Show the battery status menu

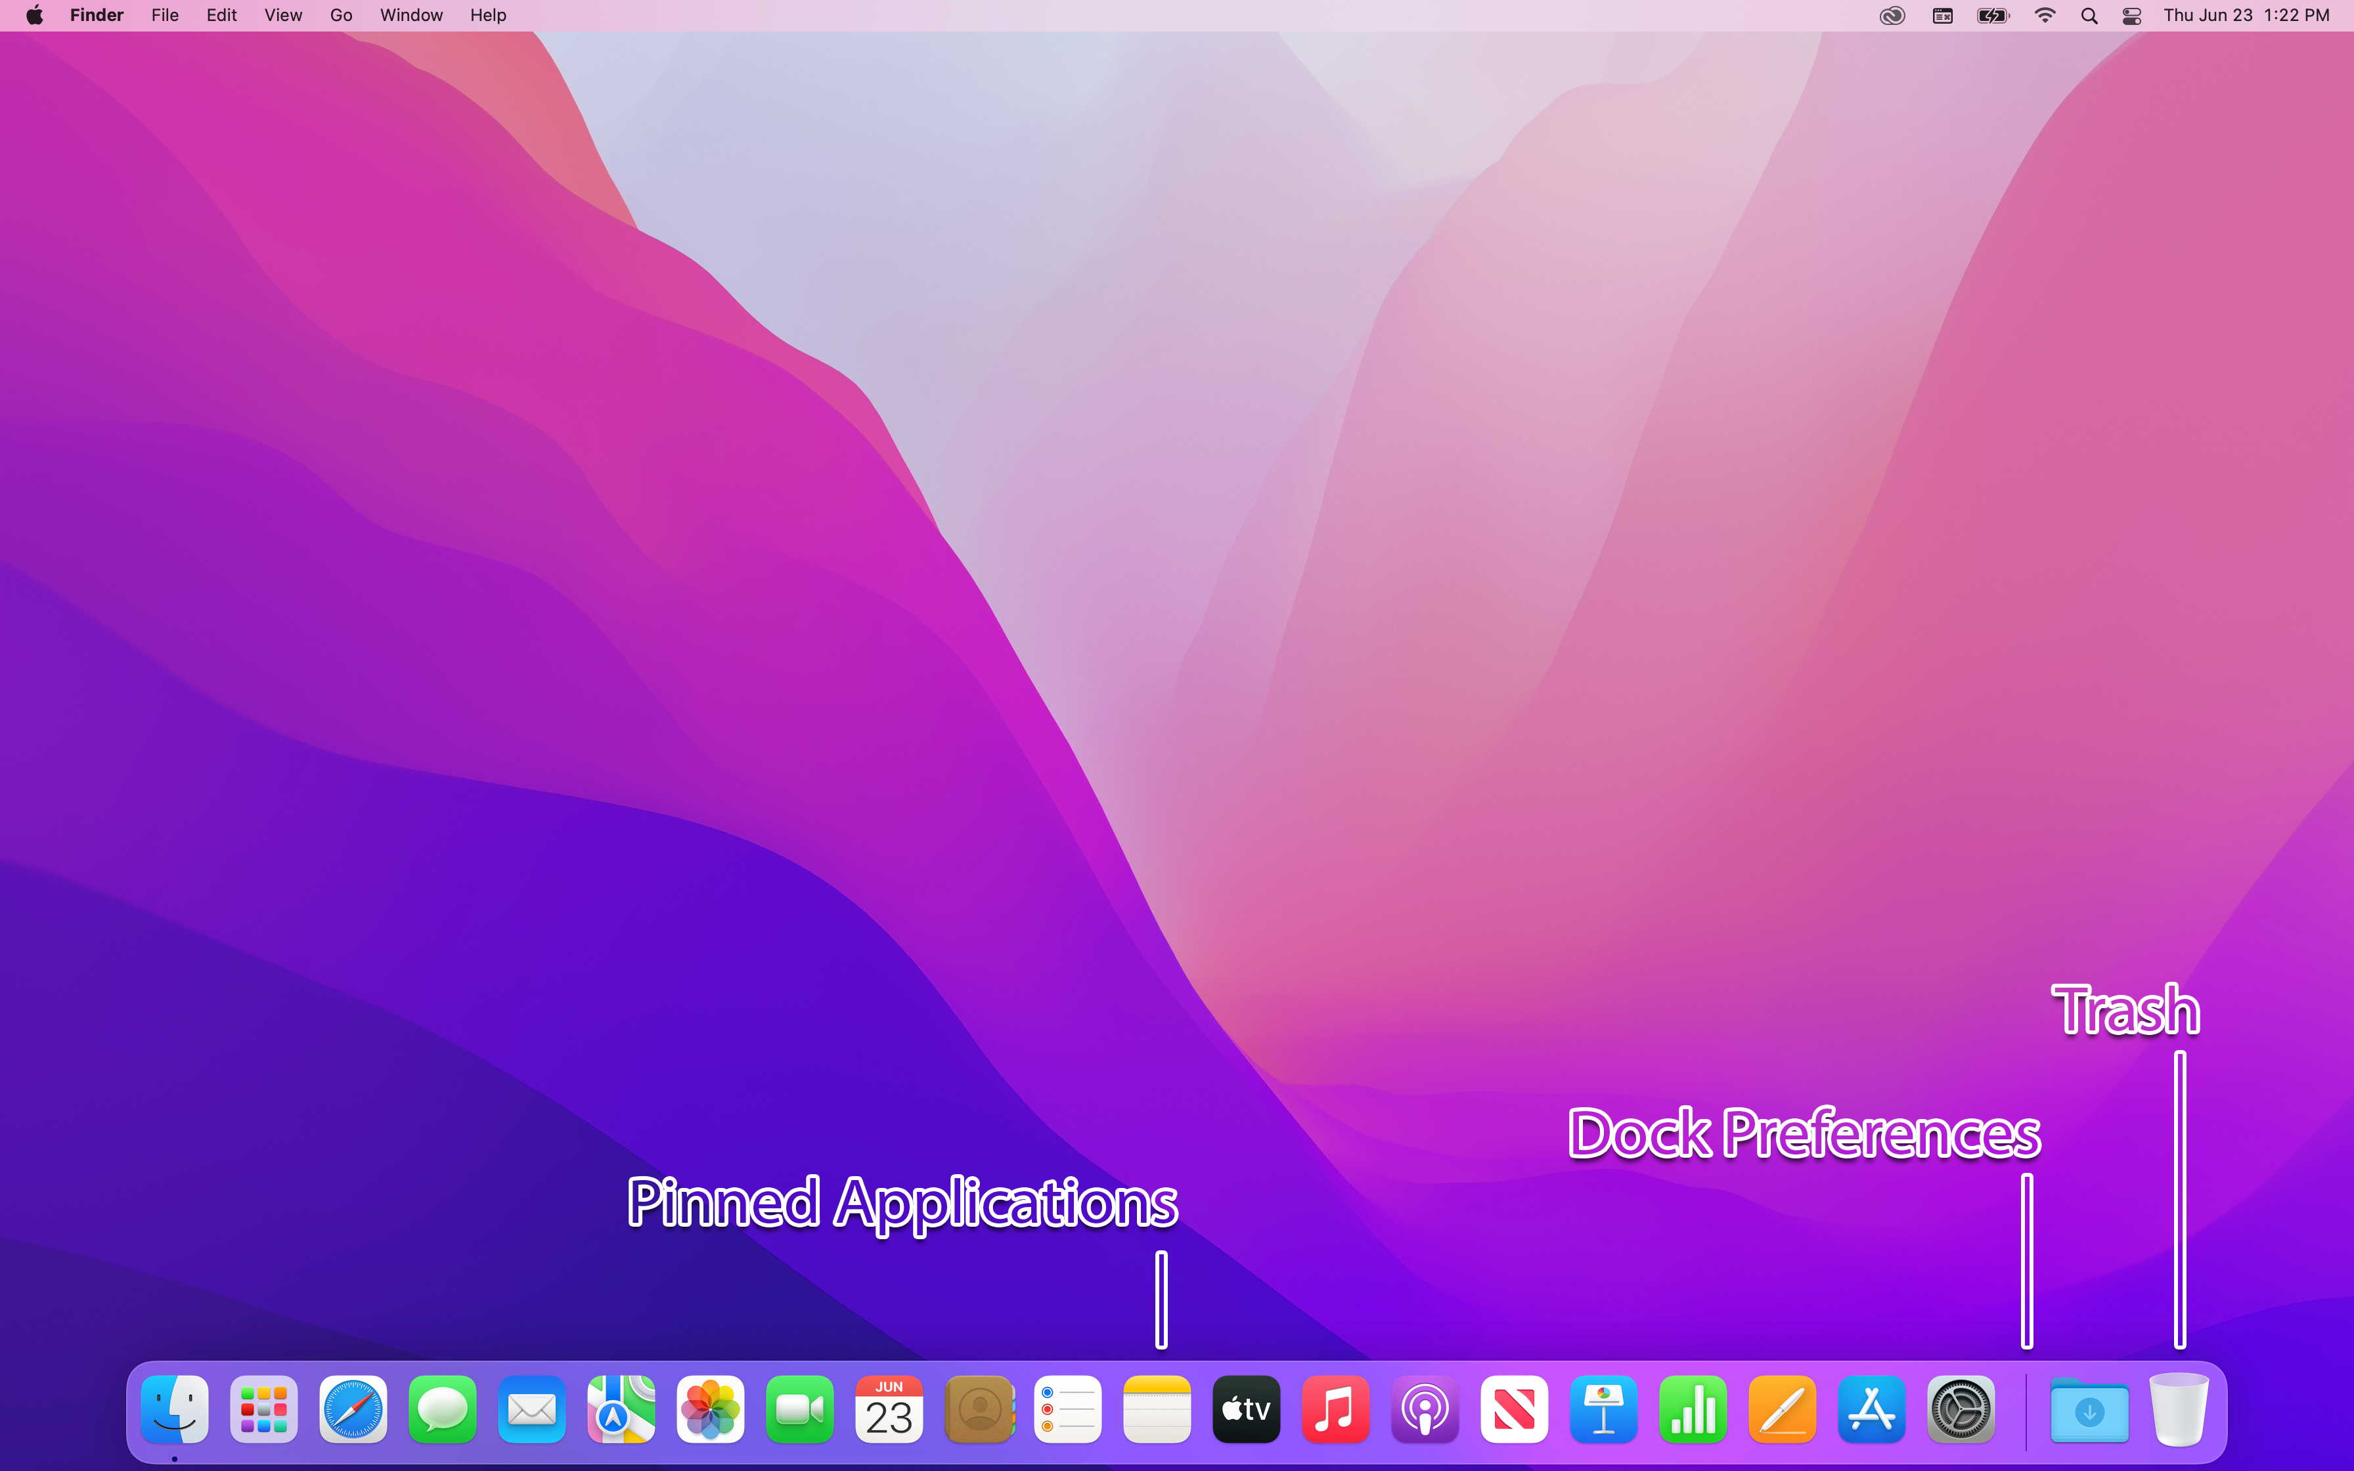click(x=1993, y=16)
